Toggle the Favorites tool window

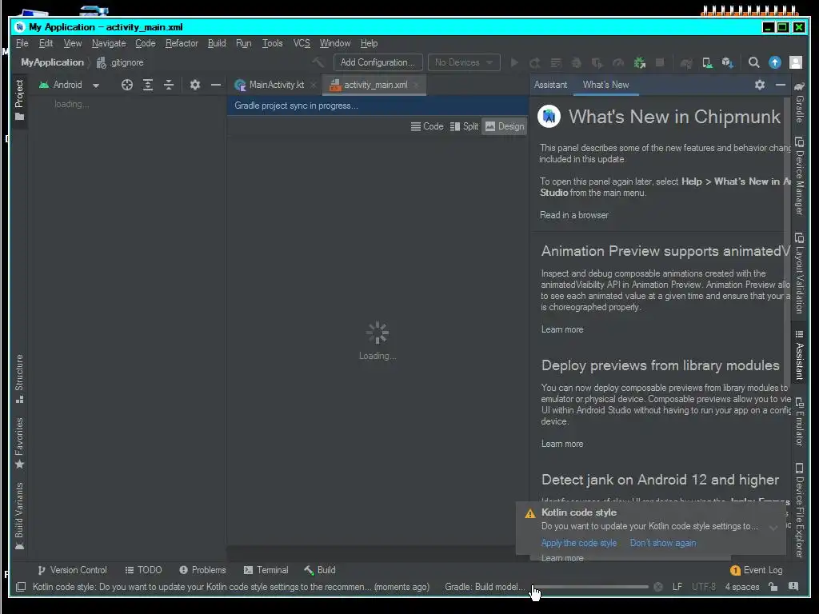pyautogui.click(x=19, y=443)
